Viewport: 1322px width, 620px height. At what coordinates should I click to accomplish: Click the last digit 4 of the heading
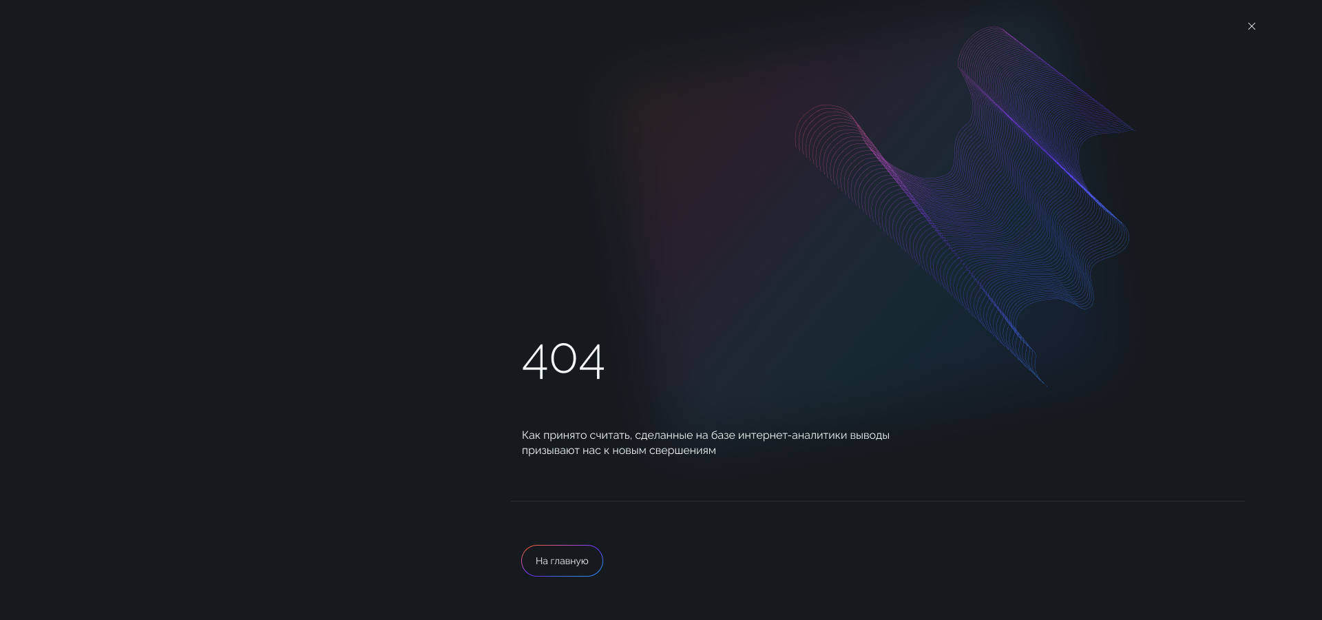592,360
